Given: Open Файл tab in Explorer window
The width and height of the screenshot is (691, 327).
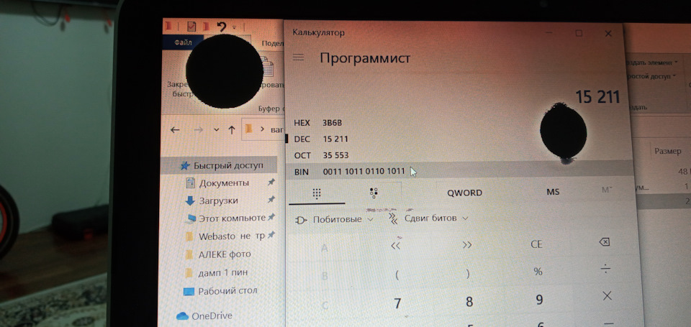Looking at the screenshot, I should point(183,43).
